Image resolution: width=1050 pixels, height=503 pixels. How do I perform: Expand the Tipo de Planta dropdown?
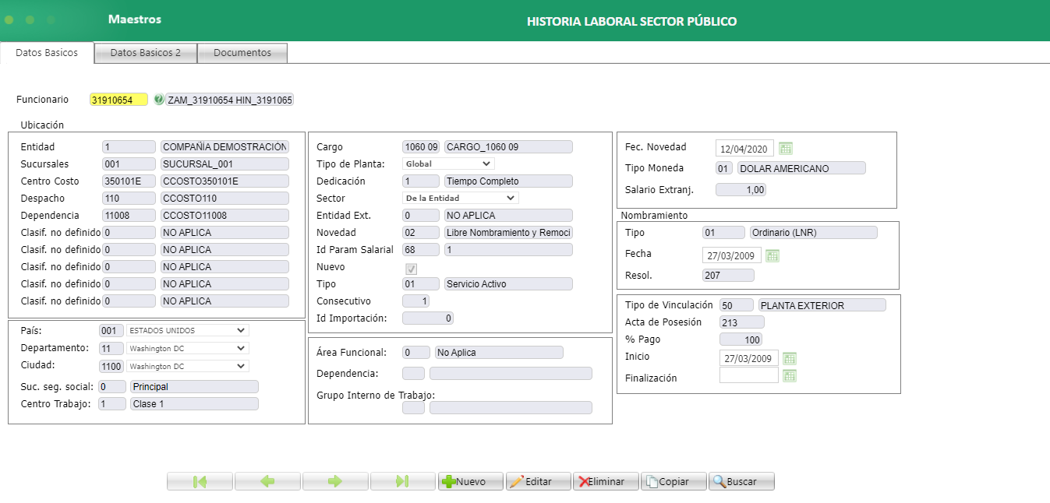(x=448, y=164)
